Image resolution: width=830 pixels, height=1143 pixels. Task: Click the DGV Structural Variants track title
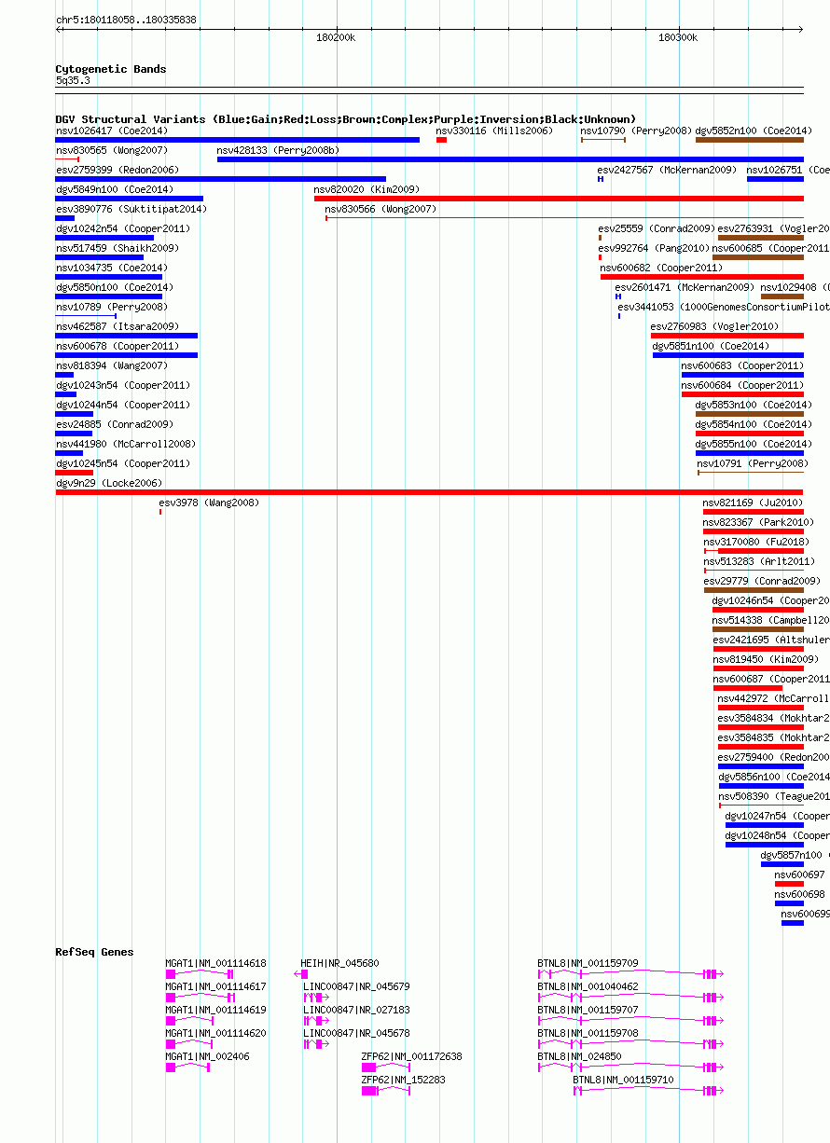345,119
